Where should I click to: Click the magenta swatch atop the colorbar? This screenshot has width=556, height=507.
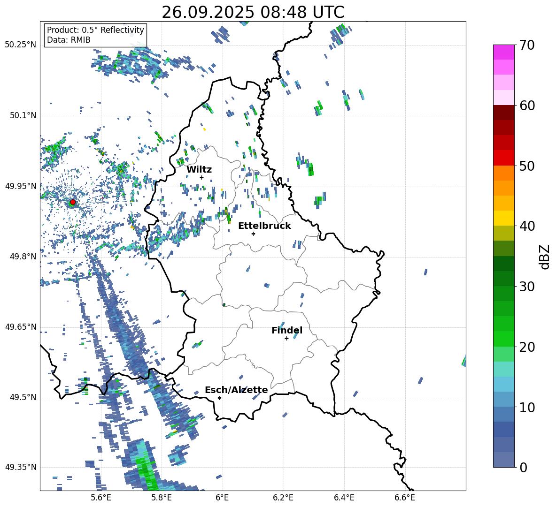pos(503,52)
